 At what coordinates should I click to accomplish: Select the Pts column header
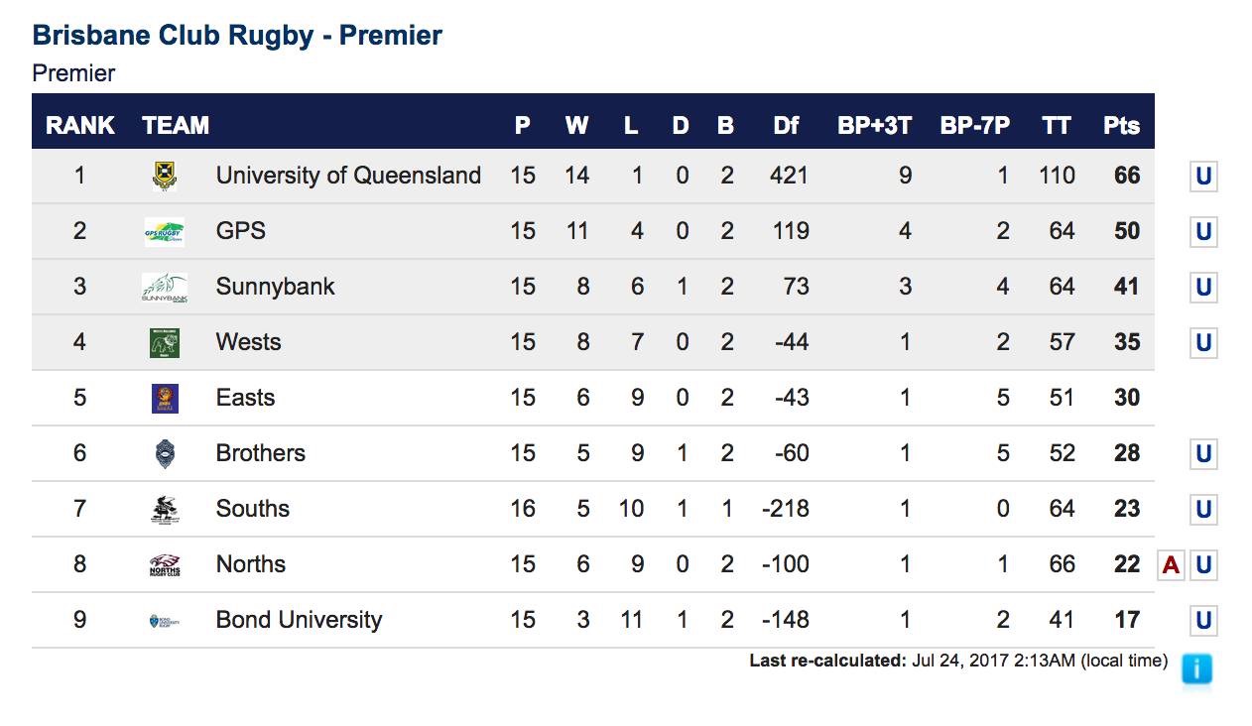1121,126
